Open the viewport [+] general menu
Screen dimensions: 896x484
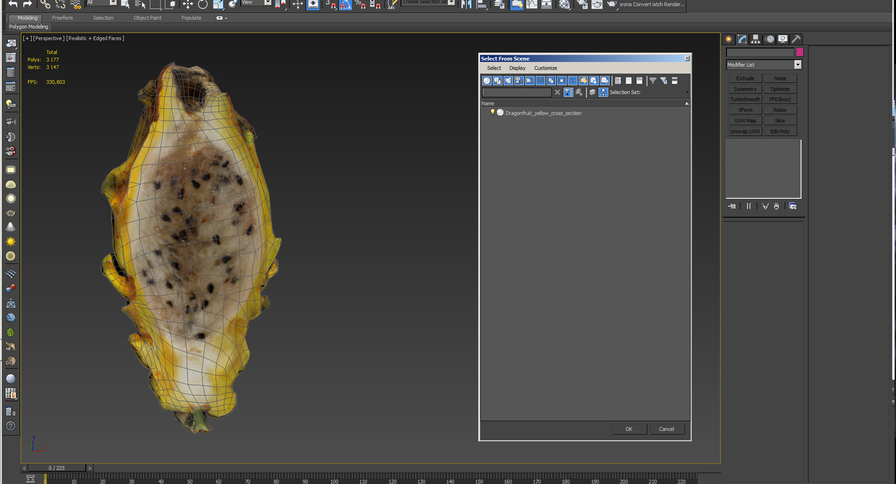[x=27, y=38]
